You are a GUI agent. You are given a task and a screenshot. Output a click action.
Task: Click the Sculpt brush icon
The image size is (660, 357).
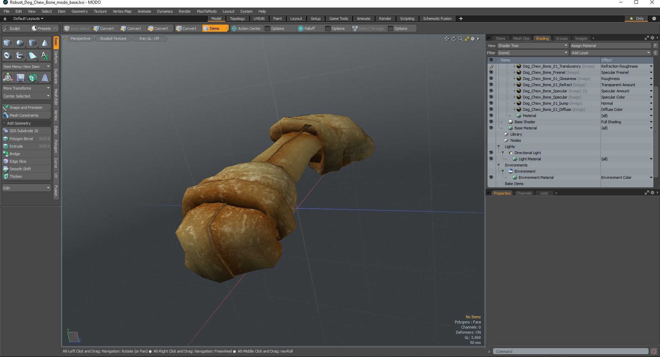6,28
